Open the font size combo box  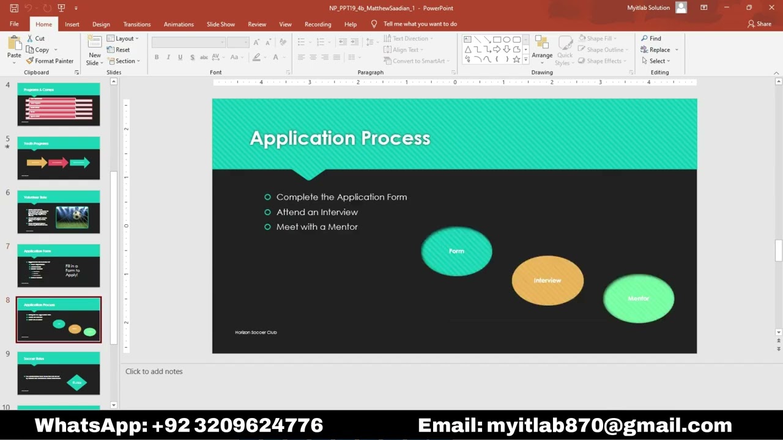pyautogui.click(x=237, y=42)
